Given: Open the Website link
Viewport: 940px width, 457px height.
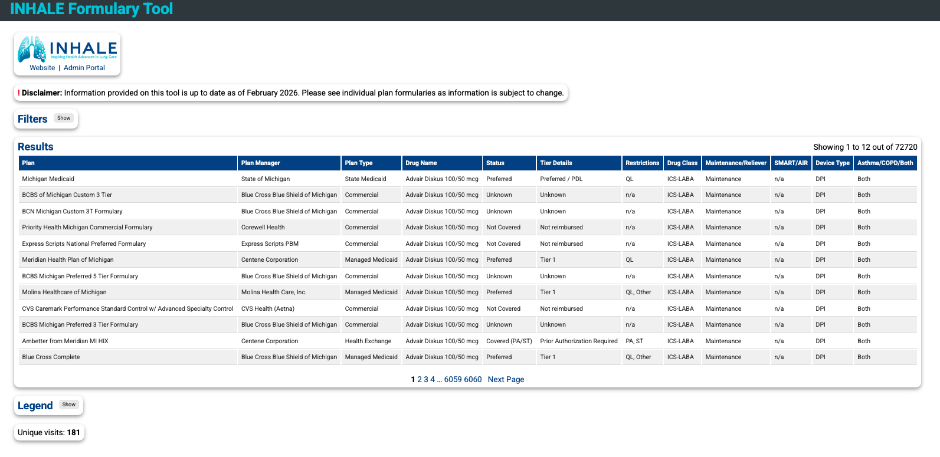Looking at the screenshot, I should pos(42,68).
